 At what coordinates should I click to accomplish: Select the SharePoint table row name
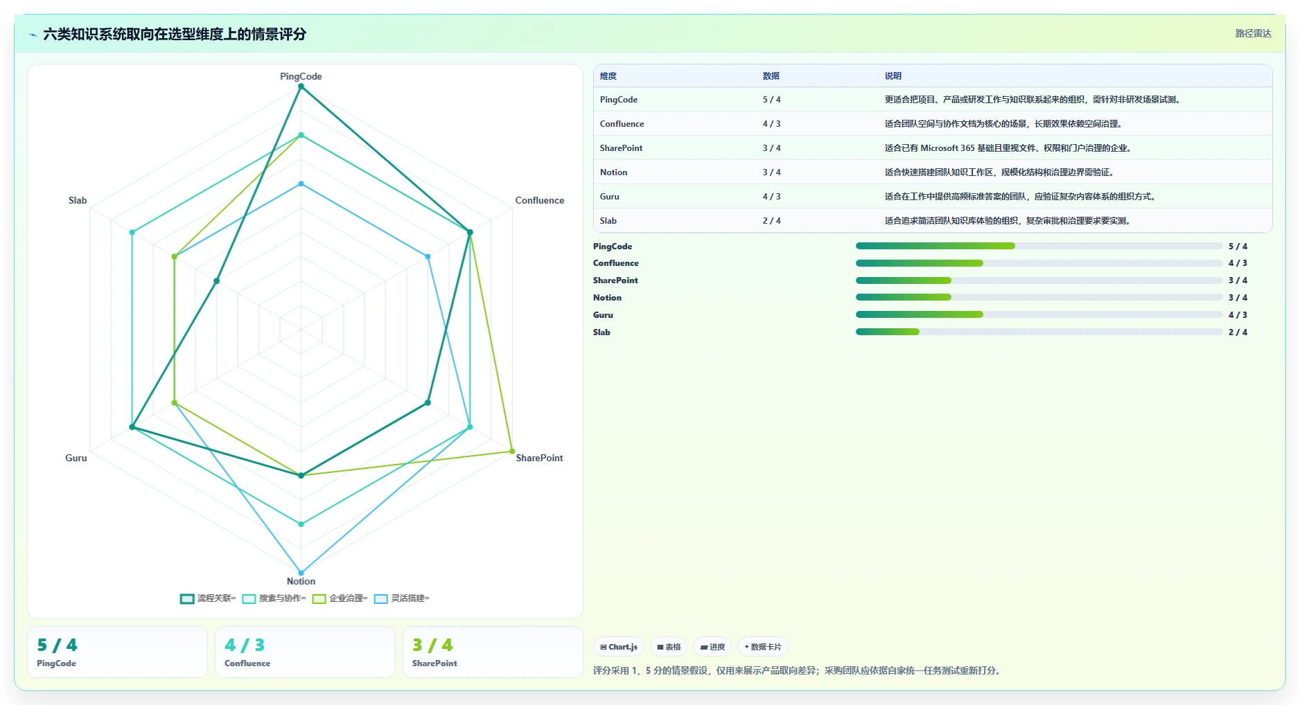622,148
